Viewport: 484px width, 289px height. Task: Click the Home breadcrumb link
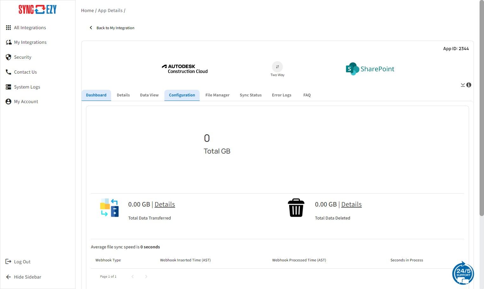87,10
